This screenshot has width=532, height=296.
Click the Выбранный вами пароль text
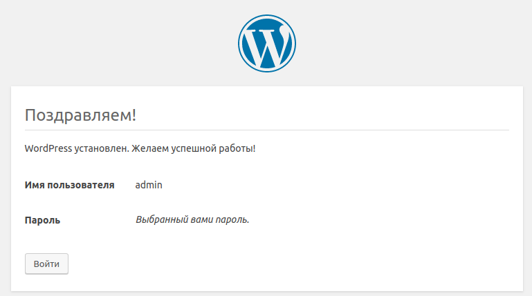pos(192,220)
